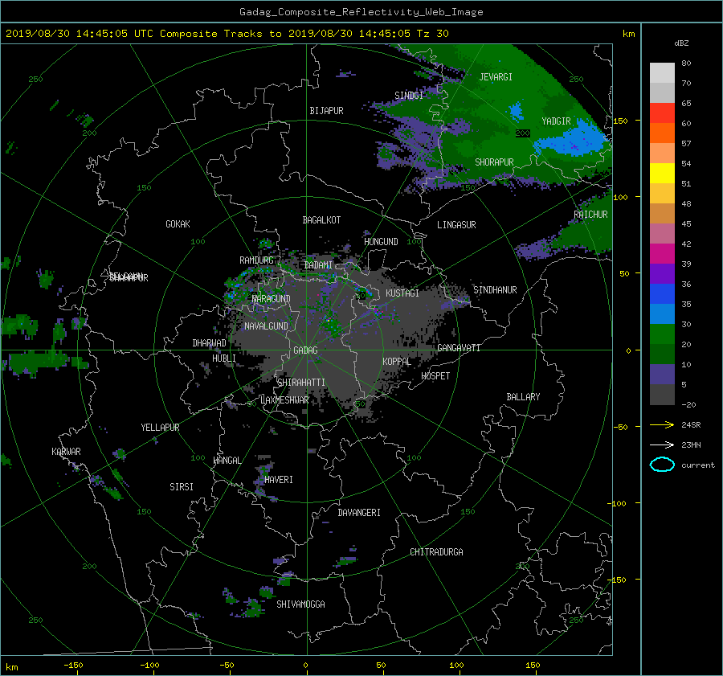Click the HUBLI city label

(x=223, y=358)
